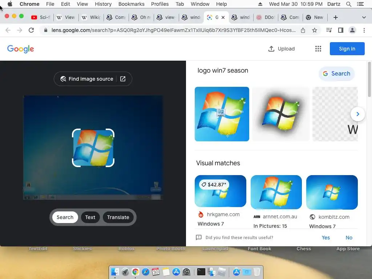Open image source in new tab icon
The height and width of the screenshot is (279, 372).
coord(123,79)
